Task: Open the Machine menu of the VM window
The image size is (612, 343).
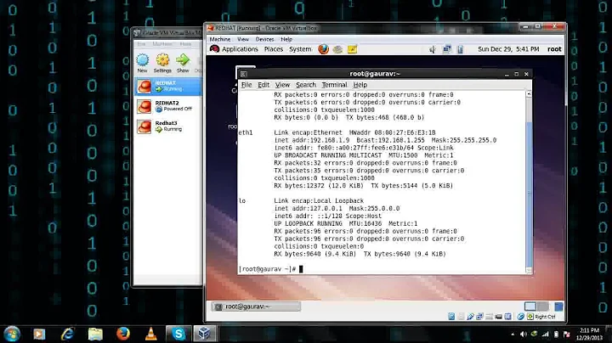Action: 220,39
